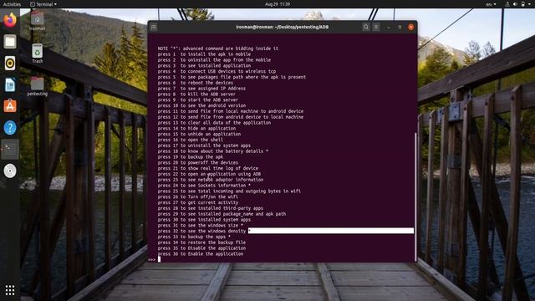Minimize the terminal window
The height and width of the screenshot is (301, 535).
coord(389,27)
